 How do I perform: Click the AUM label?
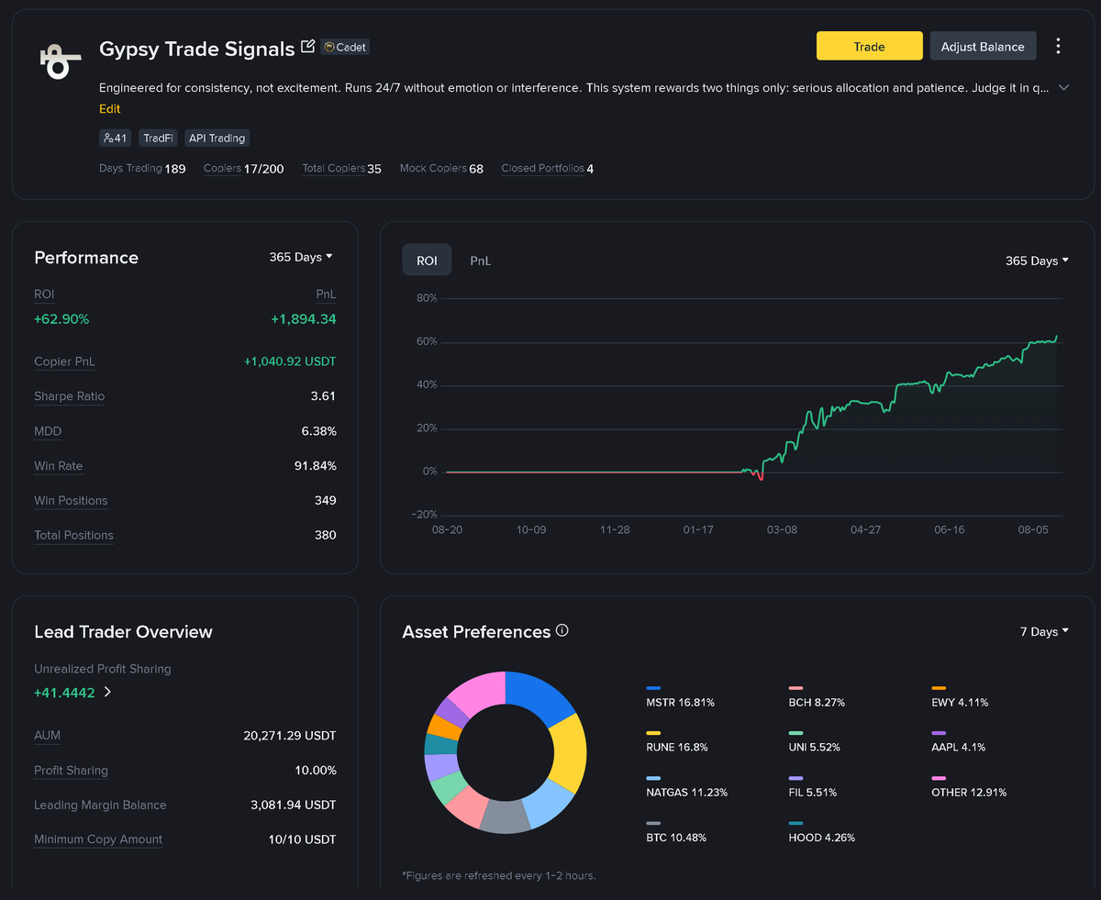(48, 736)
